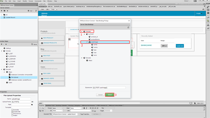Select Database Update: UpdateRecord step

pos(21,80)
